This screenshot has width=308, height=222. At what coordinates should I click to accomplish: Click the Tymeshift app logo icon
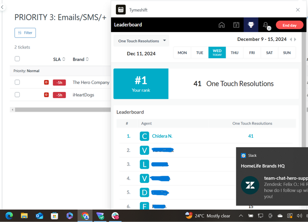click(120, 10)
